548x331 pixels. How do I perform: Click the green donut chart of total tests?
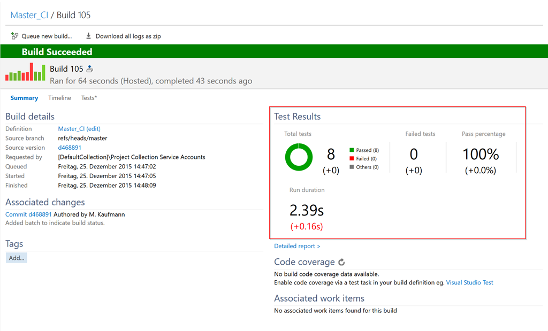[299, 157]
